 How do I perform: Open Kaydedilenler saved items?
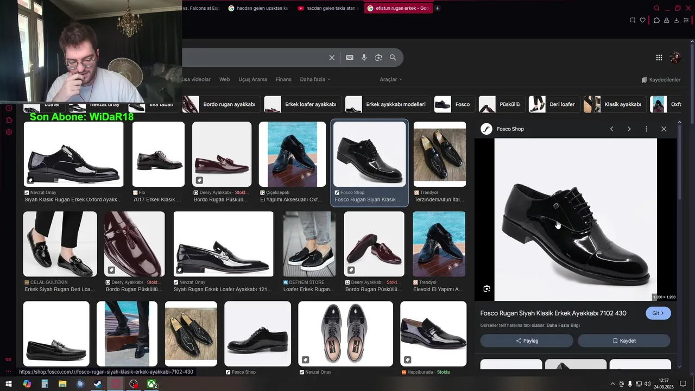661,80
